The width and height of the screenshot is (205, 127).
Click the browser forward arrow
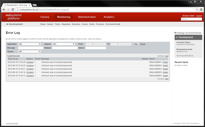pos(8,9)
